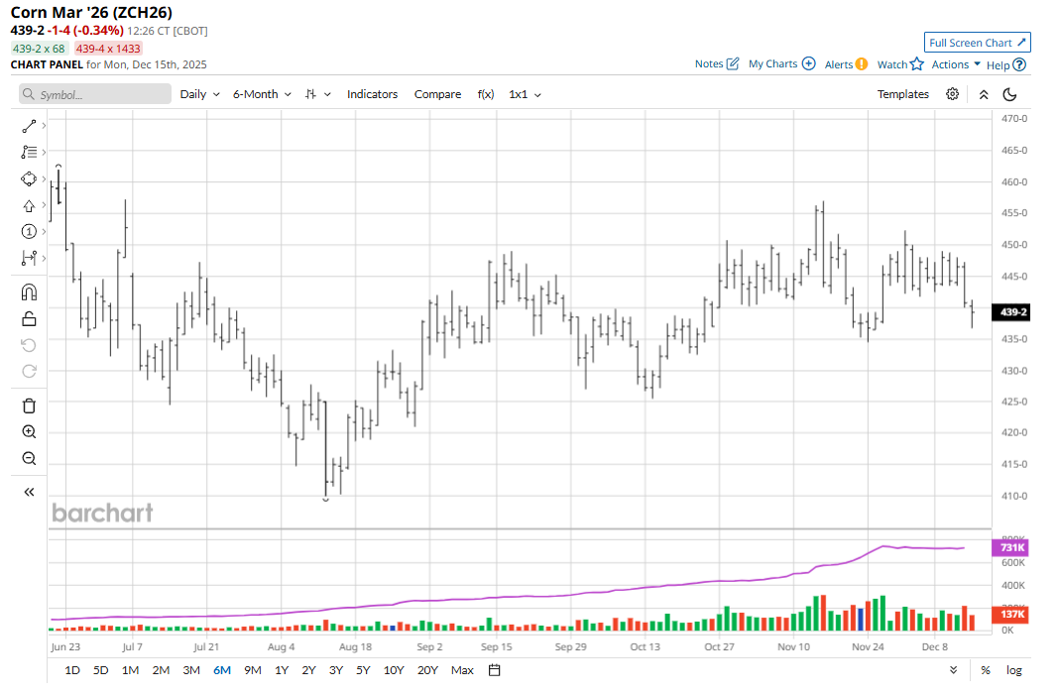Toggle the drawings lock icon
The height and width of the screenshot is (695, 1058).
[29, 318]
